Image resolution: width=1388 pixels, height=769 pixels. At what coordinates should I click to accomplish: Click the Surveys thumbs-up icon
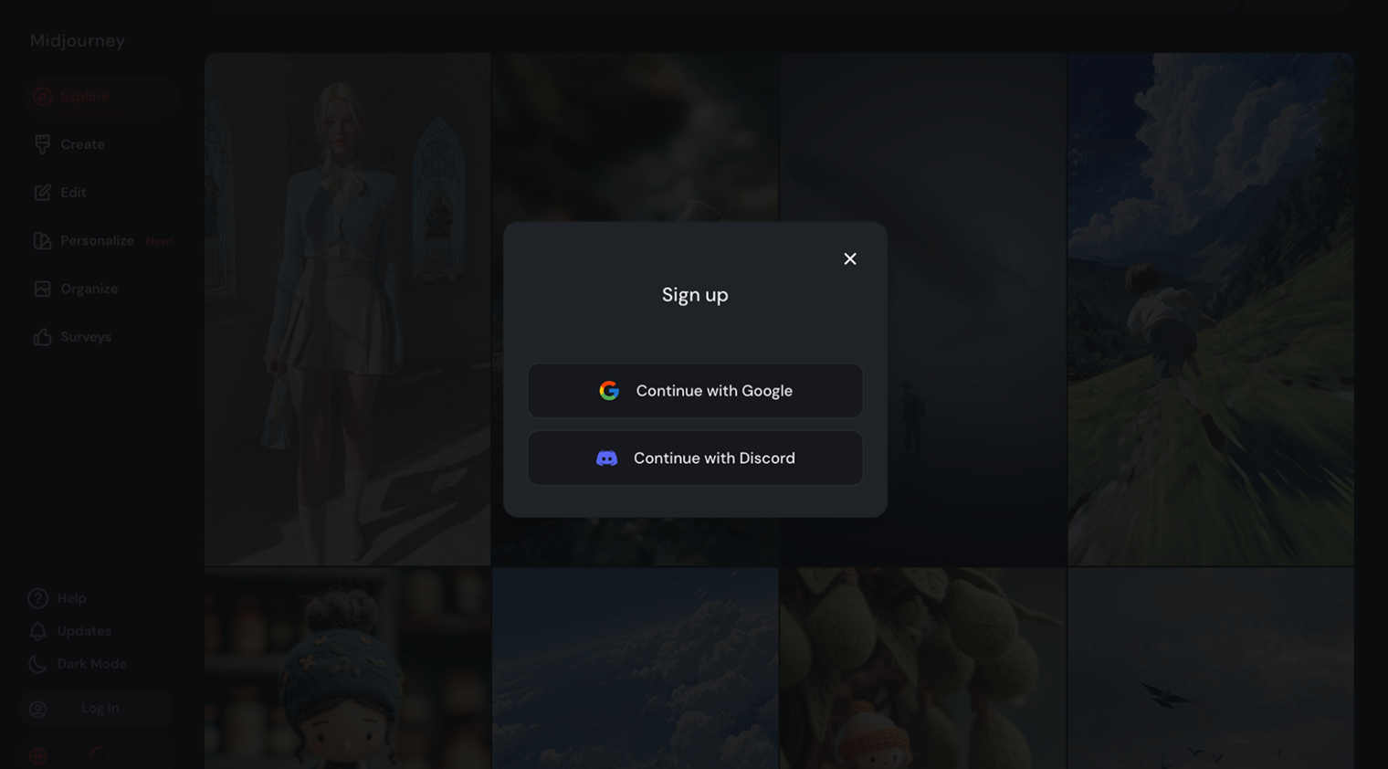42,337
